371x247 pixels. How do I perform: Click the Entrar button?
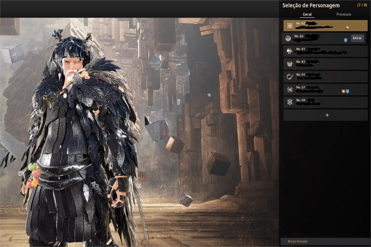click(x=357, y=38)
